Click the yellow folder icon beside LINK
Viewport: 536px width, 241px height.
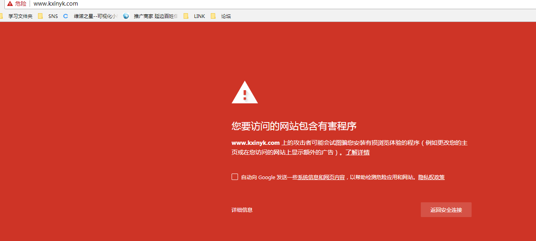(x=186, y=16)
